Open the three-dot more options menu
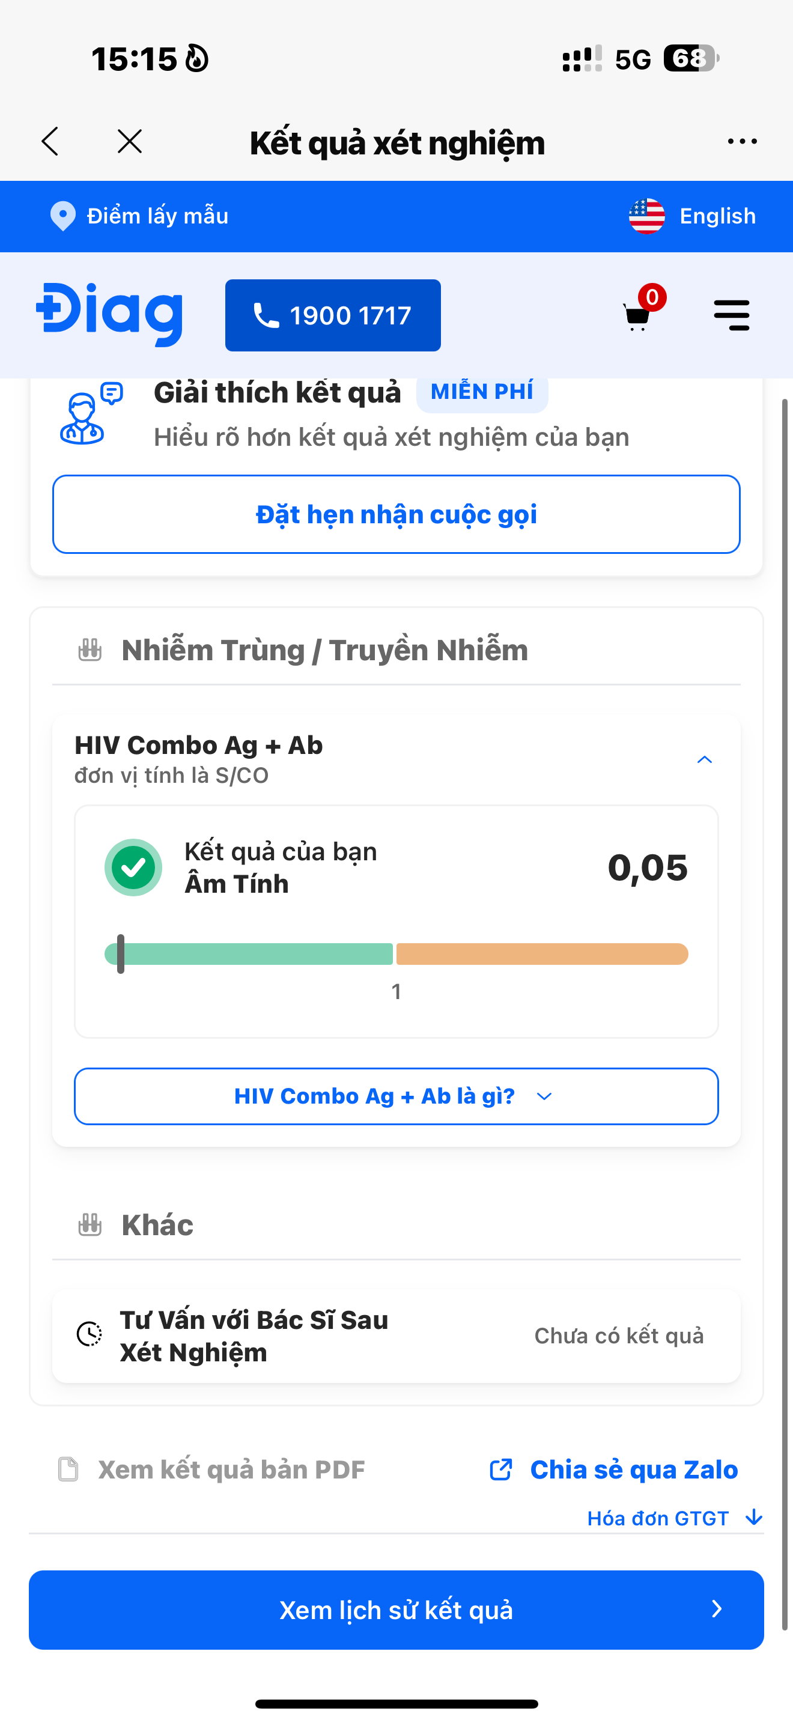Viewport: 793px width, 1723px height. pyautogui.click(x=742, y=142)
